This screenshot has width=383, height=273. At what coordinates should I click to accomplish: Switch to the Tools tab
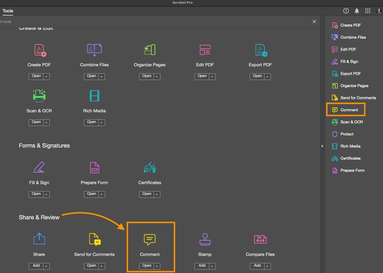(x=8, y=11)
